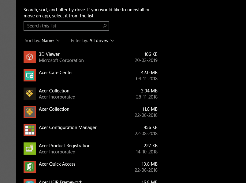Expand the chevron next to All drives

click(x=112, y=41)
